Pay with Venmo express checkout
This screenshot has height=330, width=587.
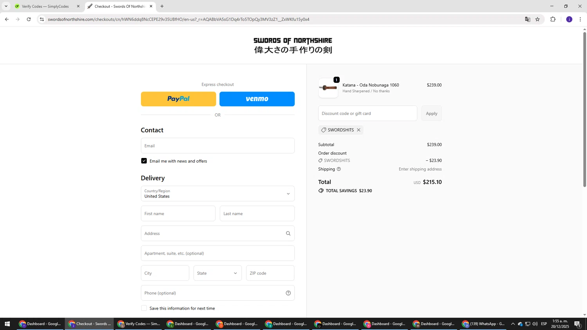click(257, 99)
